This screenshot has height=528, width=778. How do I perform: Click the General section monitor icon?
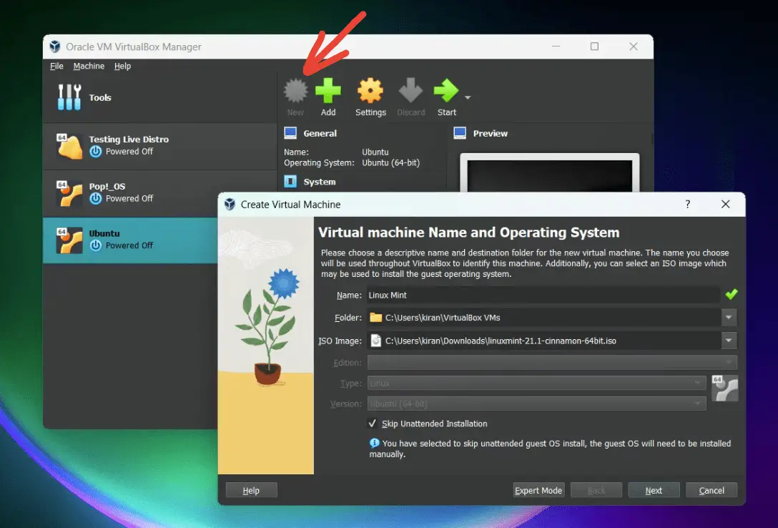[290, 133]
